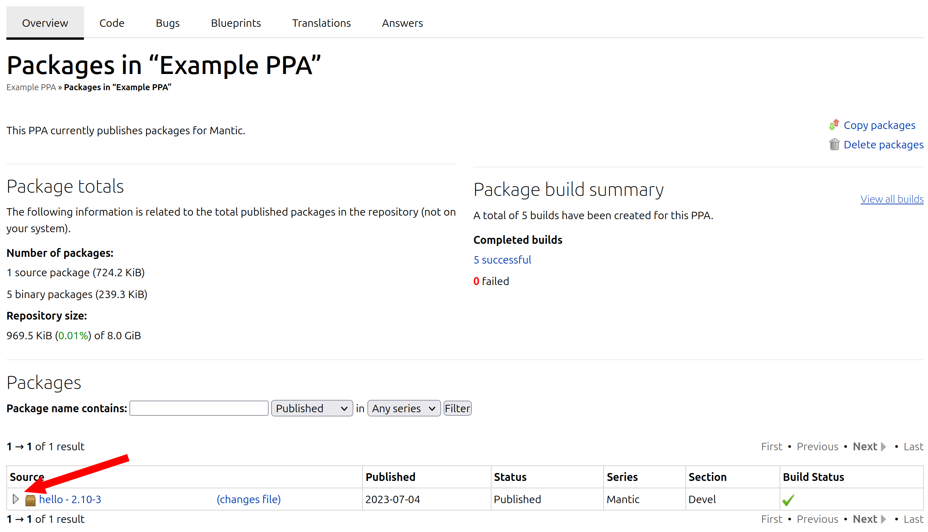
Task: Open the Published status dropdown
Action: tap(312, 408)
